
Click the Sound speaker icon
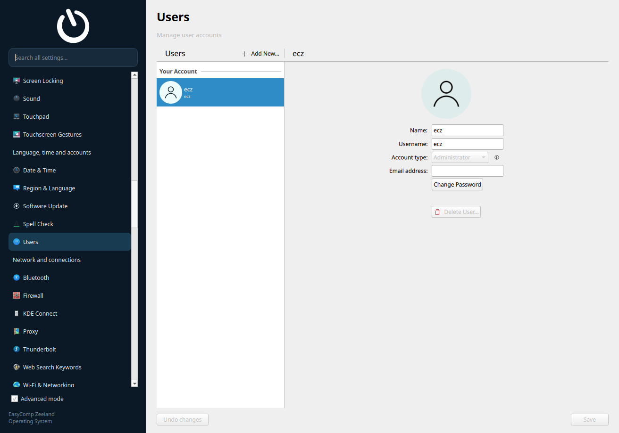[17, 98]
